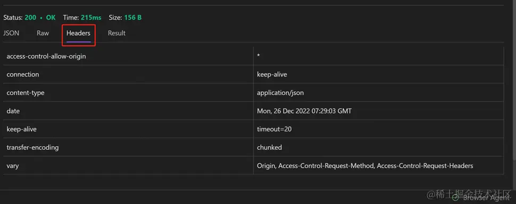Image resolution: width=516 pixels, height=204 pixels.
Task: Select the date header value
Action: point(304,111)
